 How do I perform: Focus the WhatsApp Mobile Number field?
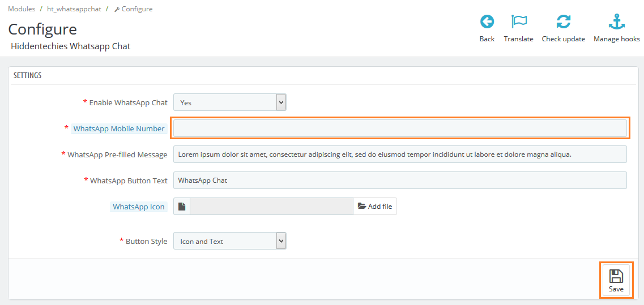pyautogui.click(x=400, y=128)
